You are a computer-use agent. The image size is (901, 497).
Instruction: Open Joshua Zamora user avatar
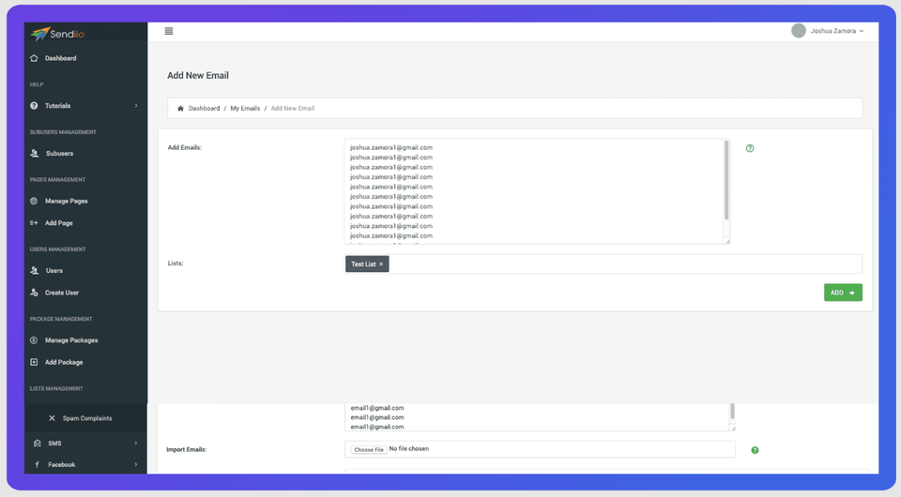pos(798,31)
